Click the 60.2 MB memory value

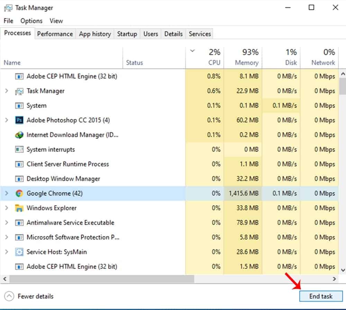coord(247,120)
